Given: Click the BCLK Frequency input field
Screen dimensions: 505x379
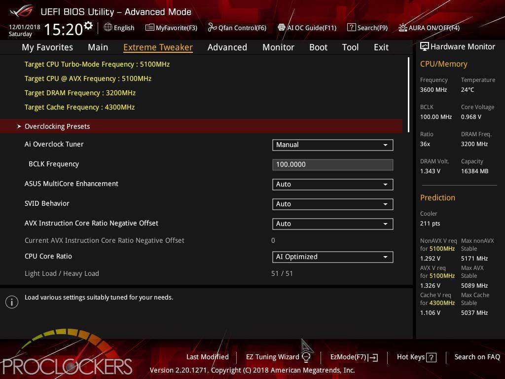Looking at the screenshot, I should tap(333, 164).
